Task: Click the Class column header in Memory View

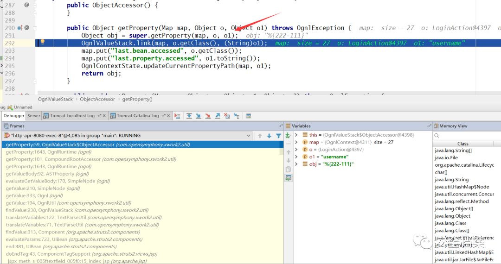Action: coord(462,144)
